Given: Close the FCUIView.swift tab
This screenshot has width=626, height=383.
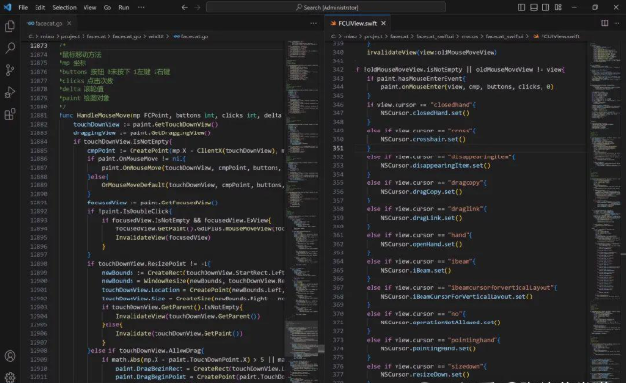Looking at the screenshot, I should point(383,23).
